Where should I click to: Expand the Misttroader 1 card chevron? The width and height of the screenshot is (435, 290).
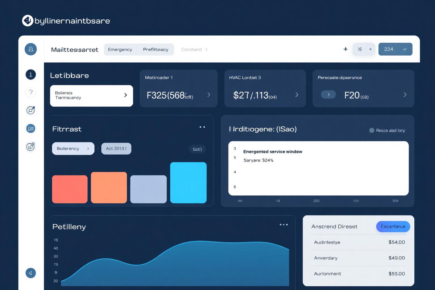(x=209, y=95)
